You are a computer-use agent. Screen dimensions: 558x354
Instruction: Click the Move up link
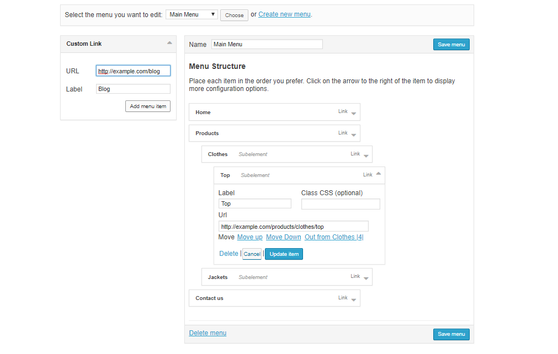[x=249, y=237]
